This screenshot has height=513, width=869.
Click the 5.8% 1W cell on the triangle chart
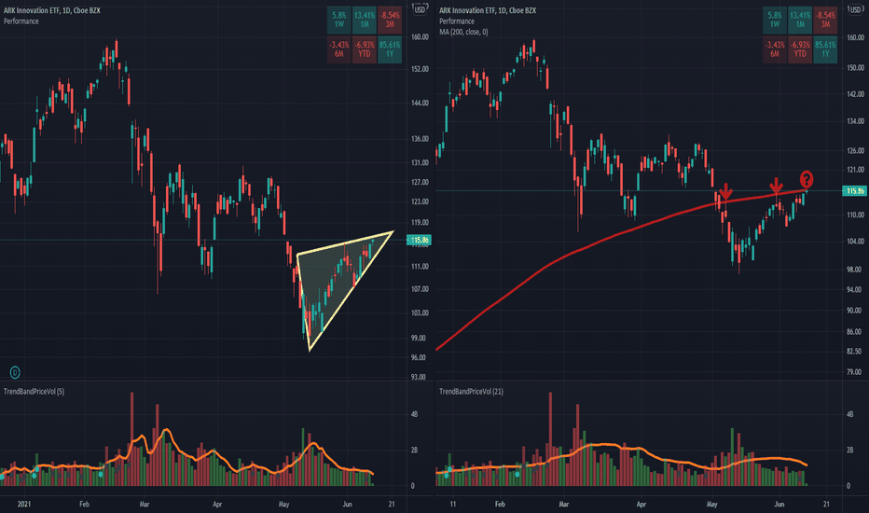click(338, 20)
